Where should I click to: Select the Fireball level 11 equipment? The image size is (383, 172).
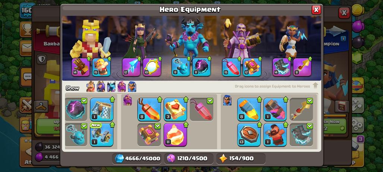pos(175,134)
